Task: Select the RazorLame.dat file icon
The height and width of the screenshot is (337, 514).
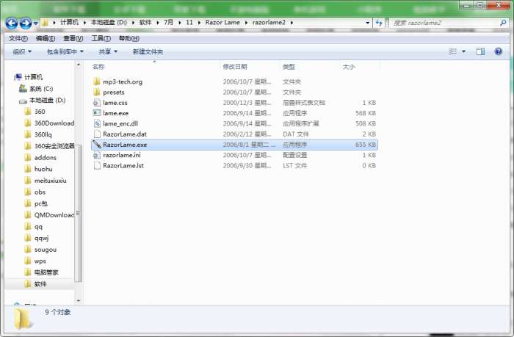Action: (x=97, y=134)
